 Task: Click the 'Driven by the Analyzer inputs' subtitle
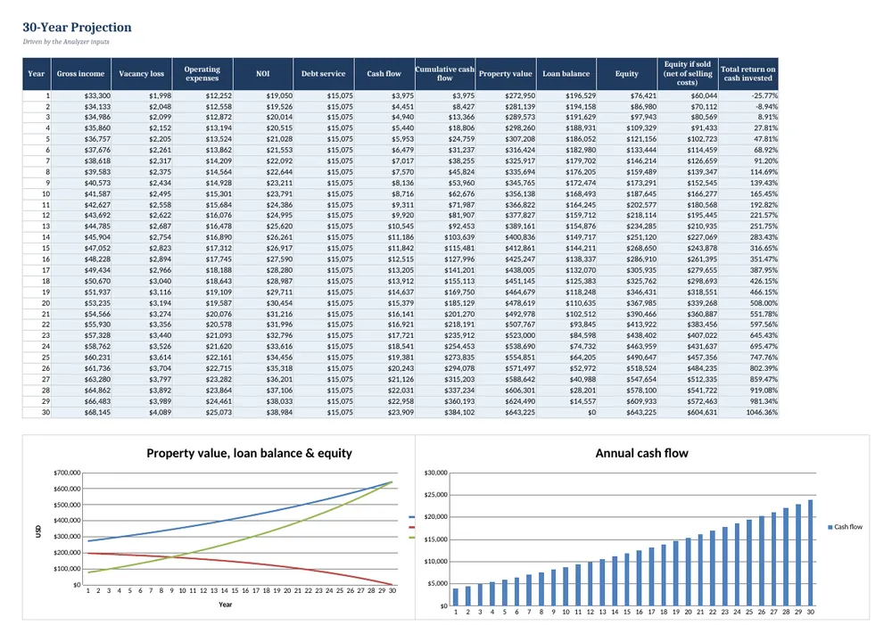coord(66,42)
